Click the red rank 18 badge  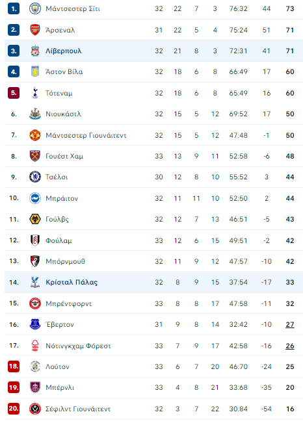(x=14, y=366)
